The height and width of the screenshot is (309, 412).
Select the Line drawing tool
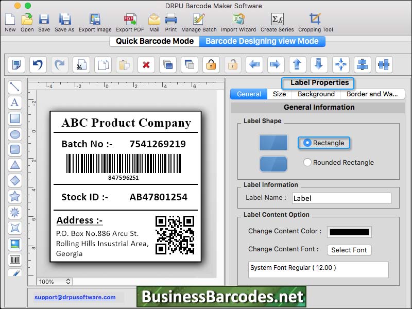[14, 88]
